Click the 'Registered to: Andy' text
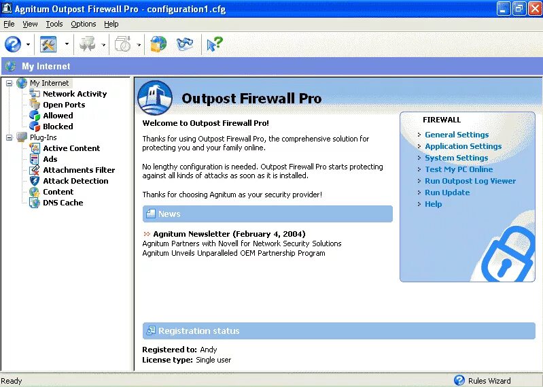Viewport: 543px width, 387px height. tap(179, 350)
